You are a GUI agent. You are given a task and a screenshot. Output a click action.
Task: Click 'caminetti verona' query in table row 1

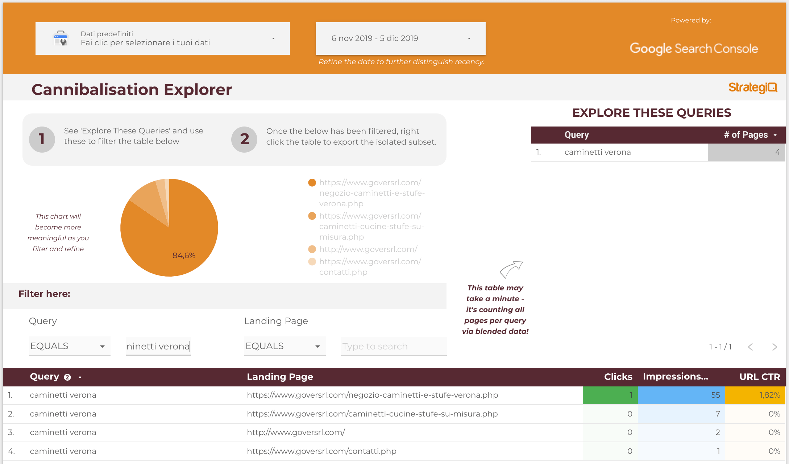tap(63, 395)
